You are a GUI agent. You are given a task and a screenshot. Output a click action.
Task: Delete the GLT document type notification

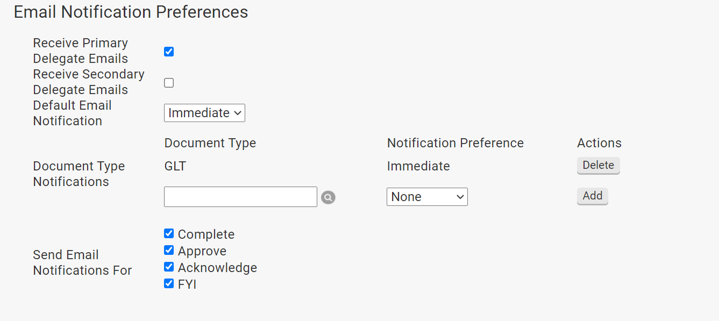coord(598,166)
